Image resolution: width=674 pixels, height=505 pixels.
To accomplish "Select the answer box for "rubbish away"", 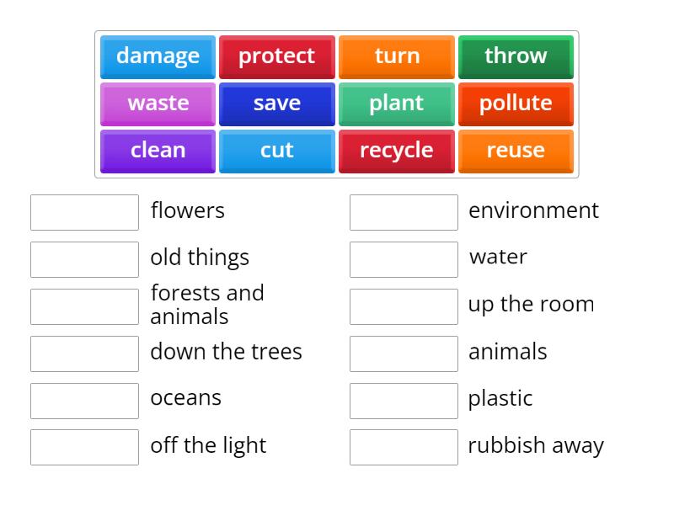I will point(404,448).
